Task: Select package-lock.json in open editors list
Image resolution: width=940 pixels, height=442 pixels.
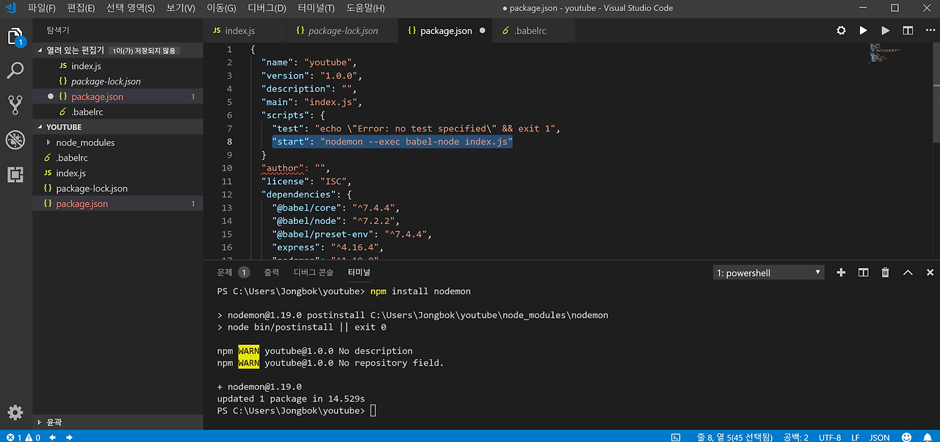Action: [x=117, y=81]
